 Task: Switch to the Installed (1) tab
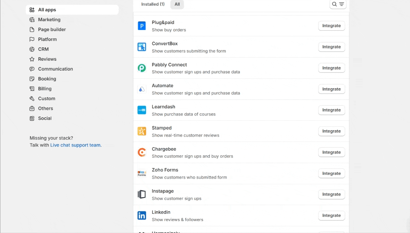[x=153, y=4]
